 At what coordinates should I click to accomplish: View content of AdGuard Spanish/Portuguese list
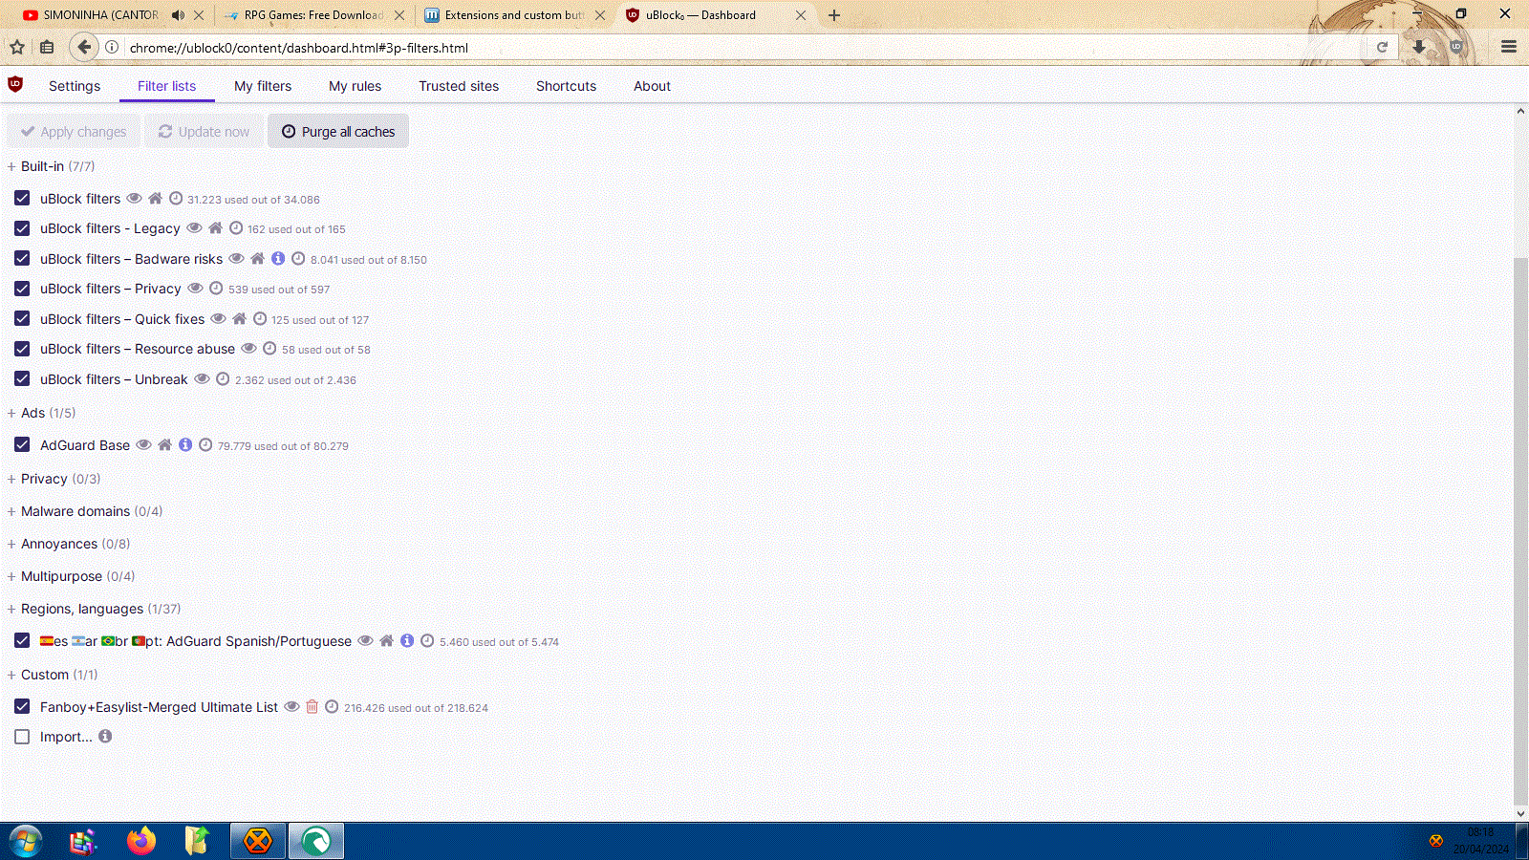coord(365,641)
